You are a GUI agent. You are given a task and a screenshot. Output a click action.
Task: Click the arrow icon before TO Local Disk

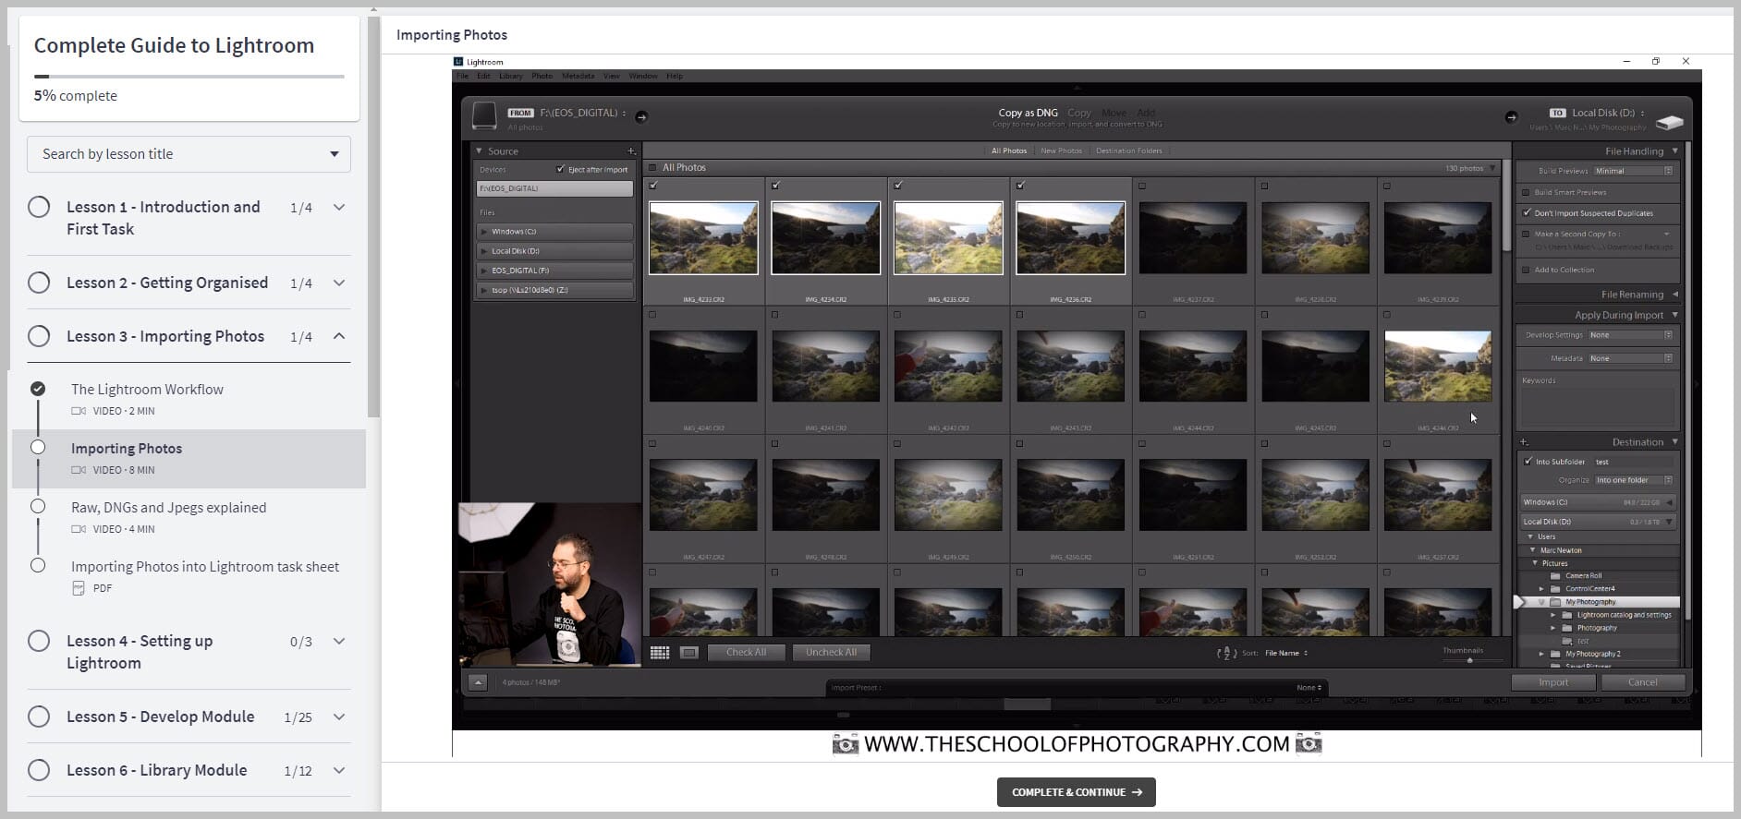[x=1511, y=117]
